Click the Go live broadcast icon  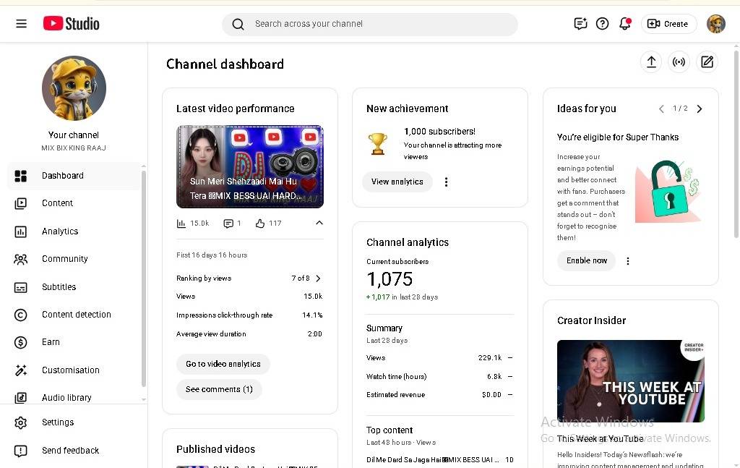(679, 62)
